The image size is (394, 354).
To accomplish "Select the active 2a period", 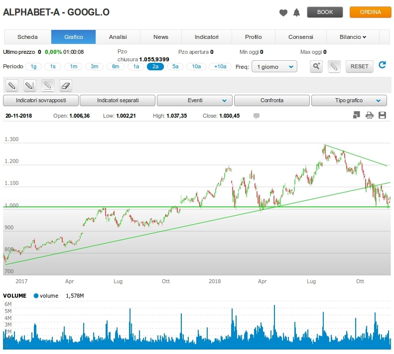I will coord(155,66).
